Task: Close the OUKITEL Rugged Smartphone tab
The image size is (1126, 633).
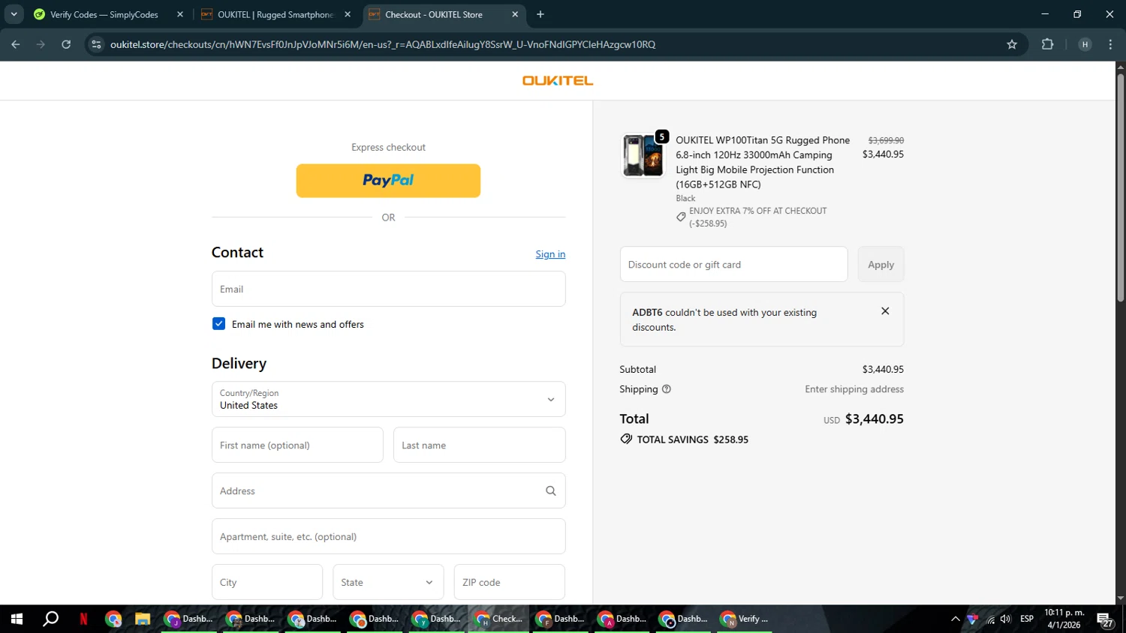Action: coord(348,14)
